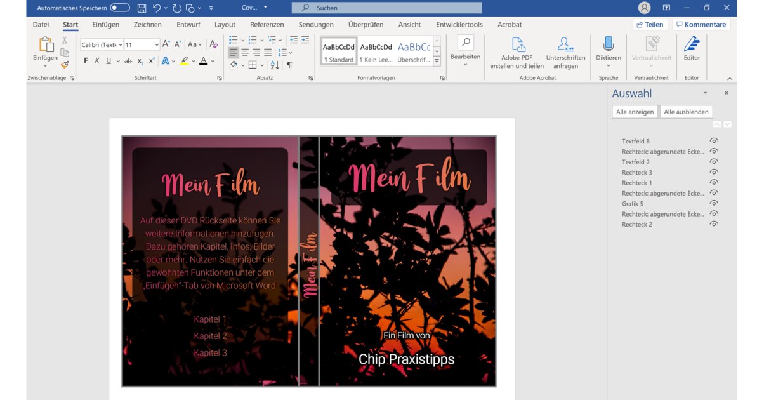Click the Save floppy disk icon
Viewport: 764px width, 400px height.
pyautogui.click(x=142, y=8)
